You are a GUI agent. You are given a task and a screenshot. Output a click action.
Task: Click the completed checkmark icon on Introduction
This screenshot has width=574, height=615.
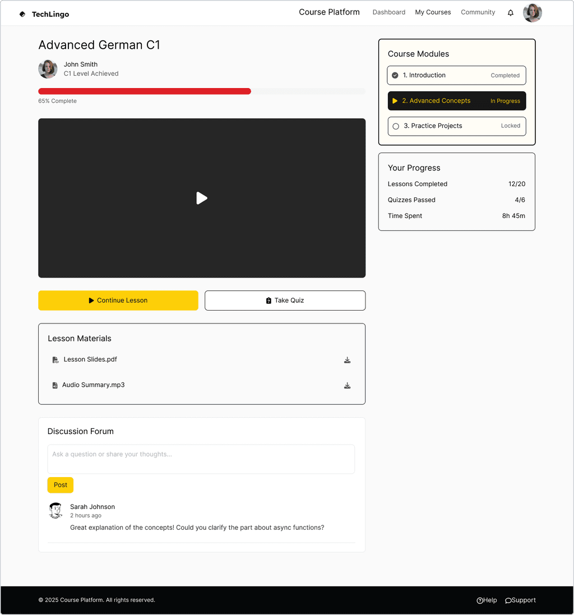tap(395, 75)
